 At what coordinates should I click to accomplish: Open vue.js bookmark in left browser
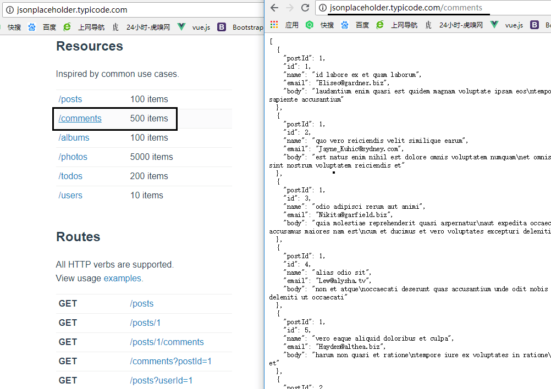[194, 27]
